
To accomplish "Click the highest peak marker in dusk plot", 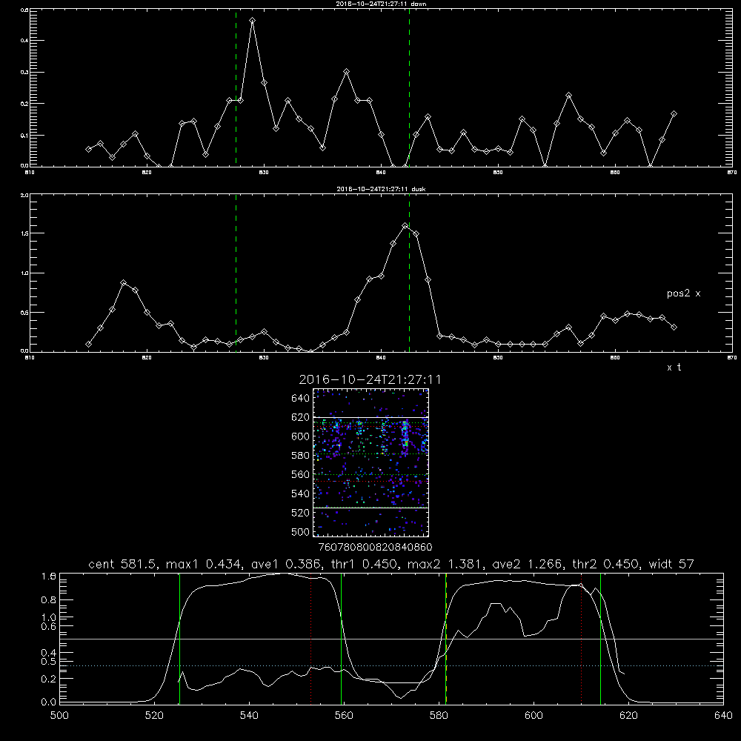I will 405,226.
